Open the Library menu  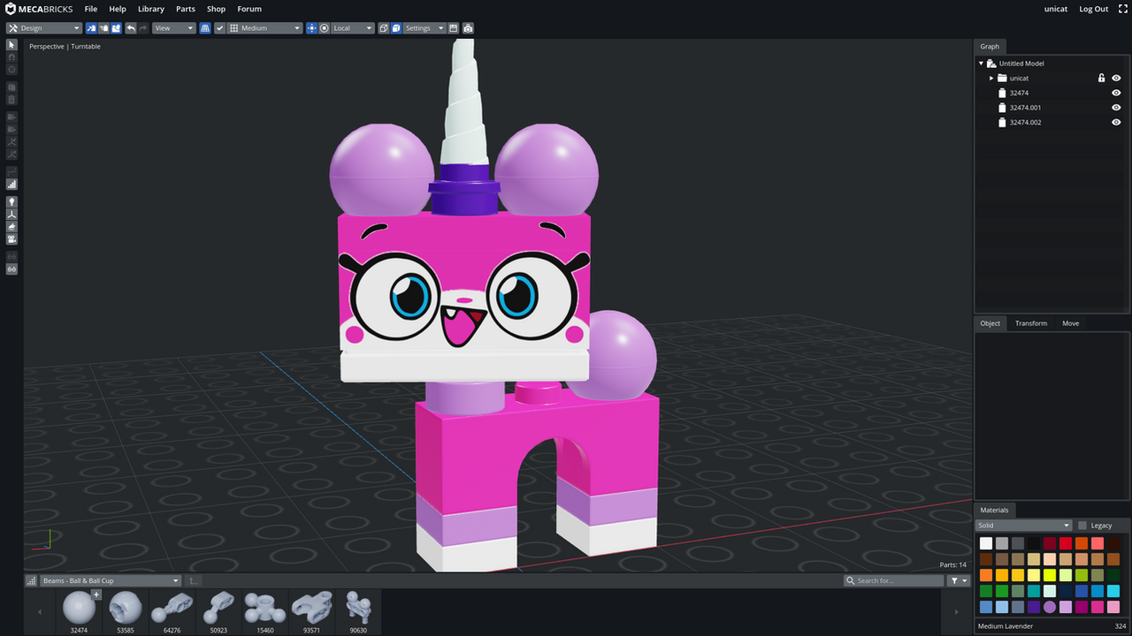click(x=151, y=9)
